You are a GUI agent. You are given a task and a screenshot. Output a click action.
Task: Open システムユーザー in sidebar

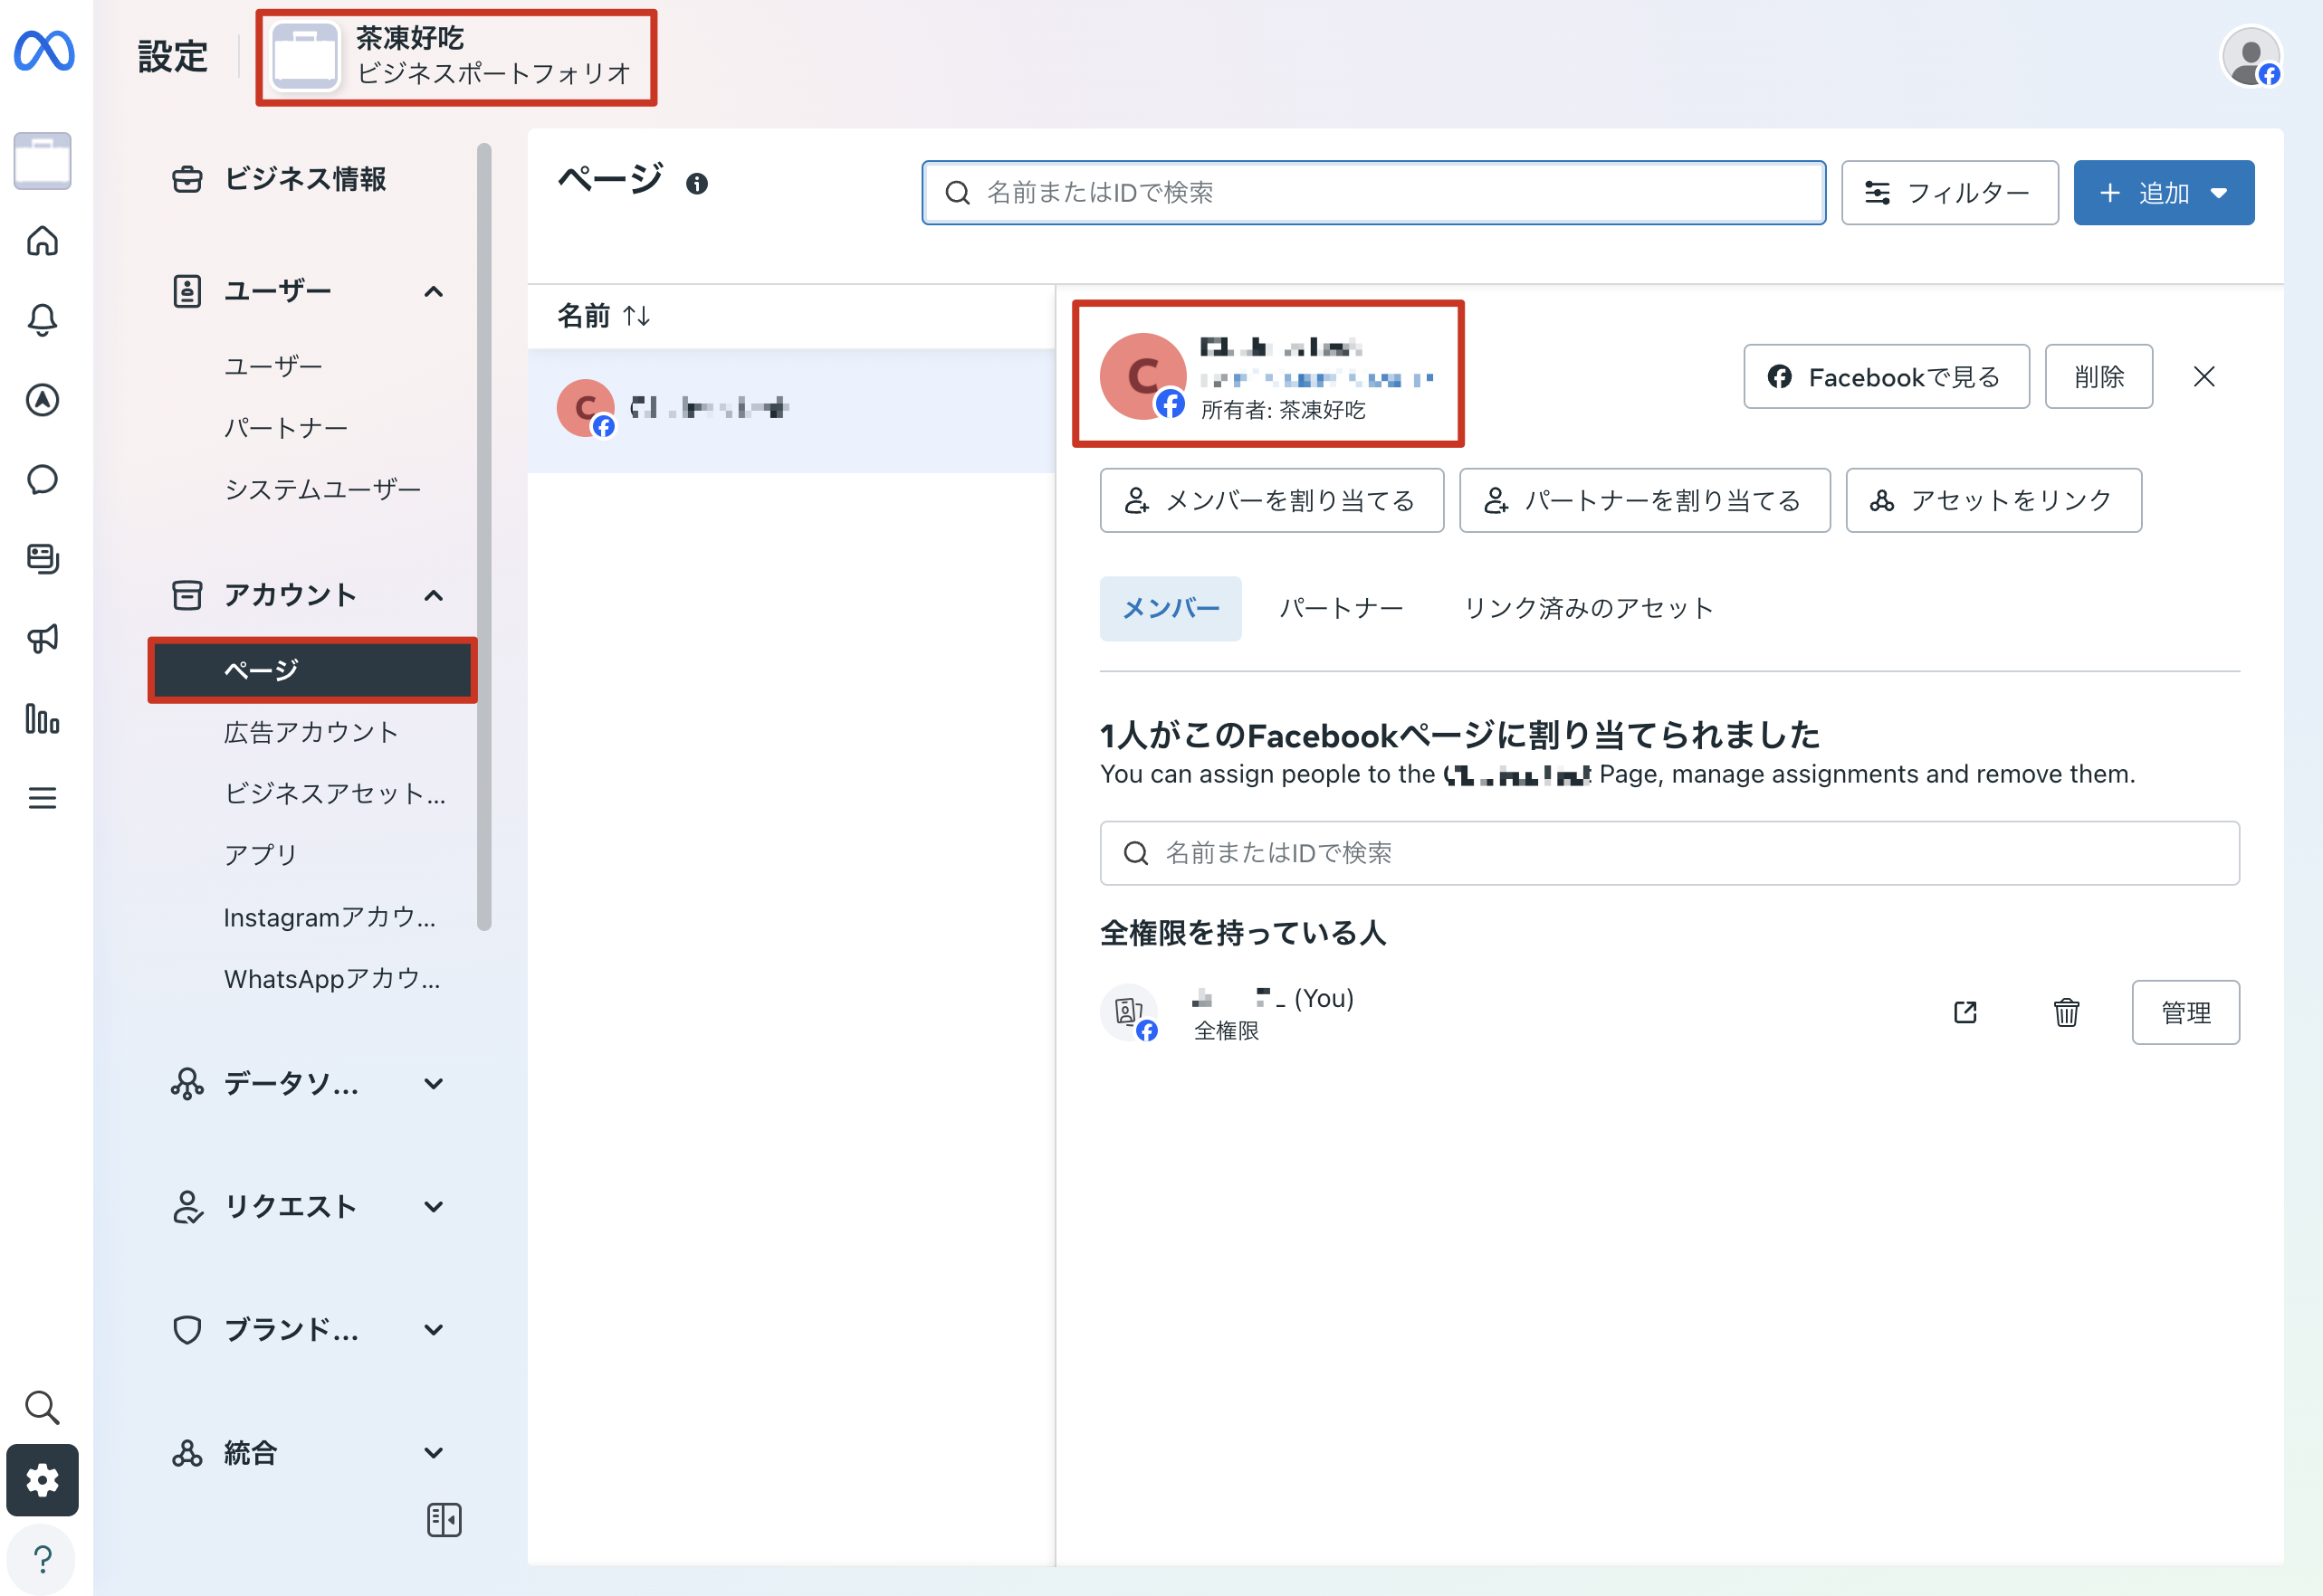pos(322,489)
